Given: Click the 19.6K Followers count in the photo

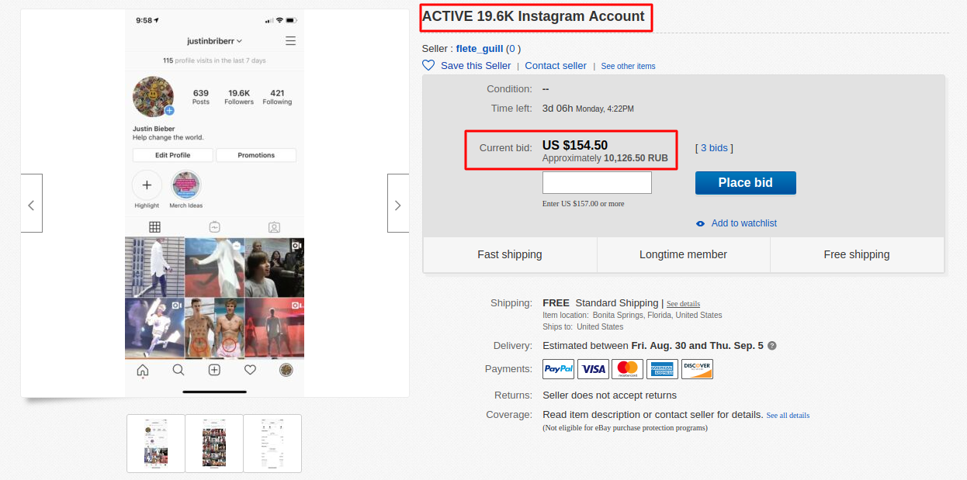Looking at the screenshot, I should (x=239, y=97).
